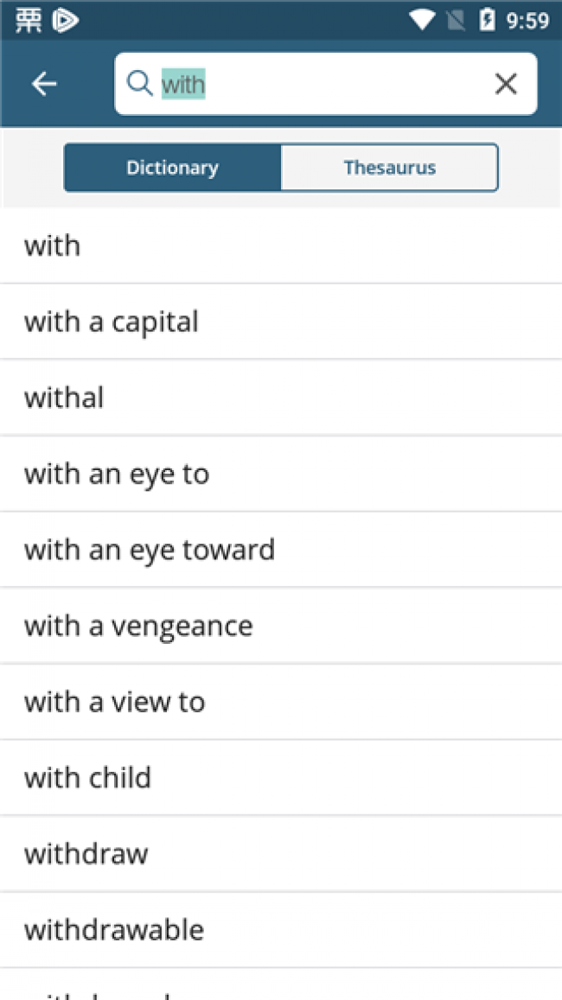Focus the search field containing "with"

click(x=325, y=84)
